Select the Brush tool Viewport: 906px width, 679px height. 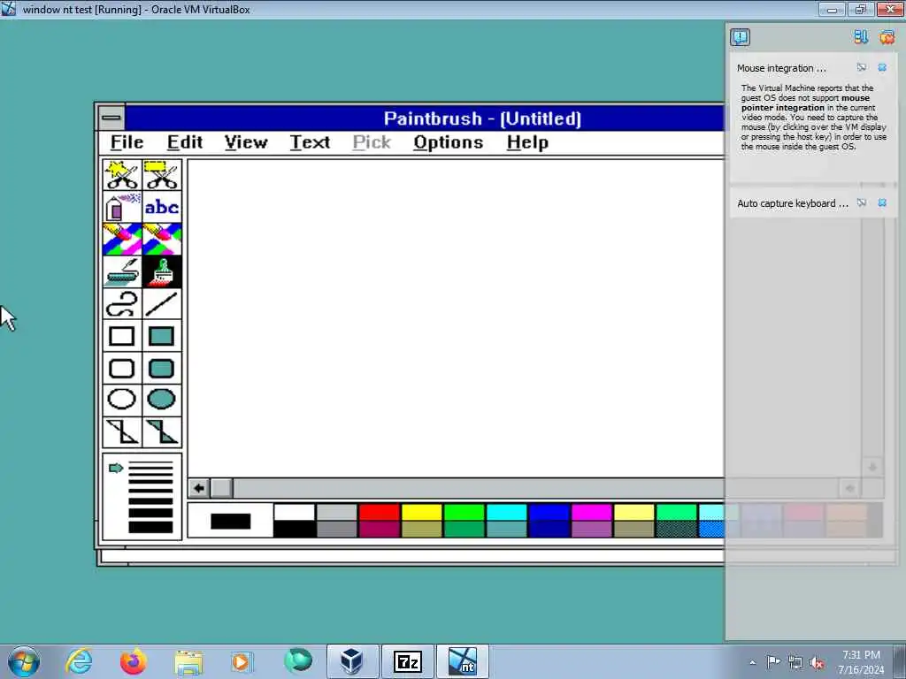click(162, 271)
